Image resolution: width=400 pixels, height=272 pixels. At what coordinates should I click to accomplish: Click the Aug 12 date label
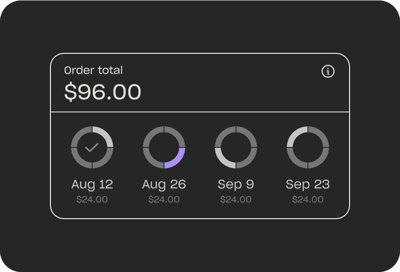pyautogui.click(x=92, y=185)
